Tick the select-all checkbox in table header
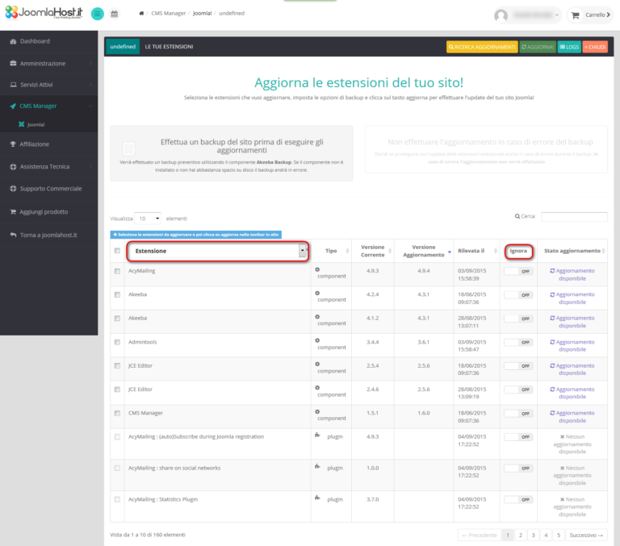This screenshot has height=546, width=620. coord(118,251)
